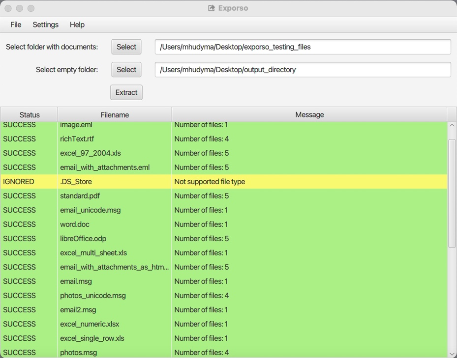Open the Settings menu
This screenshot has height=358, width=457.
[x=45, y=25]
